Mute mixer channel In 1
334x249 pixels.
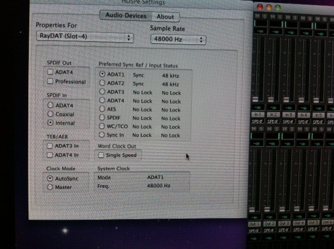click(x=257, y=16)
